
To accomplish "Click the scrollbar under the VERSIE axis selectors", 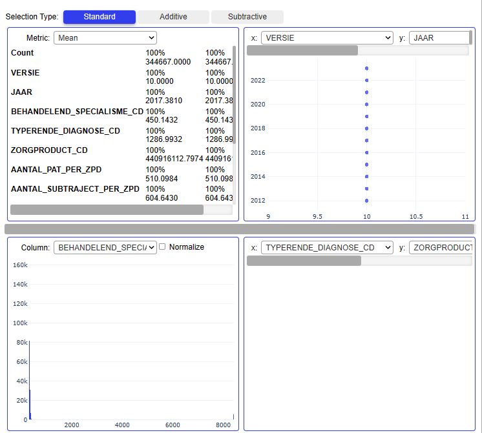I will (x=302, y=50).
